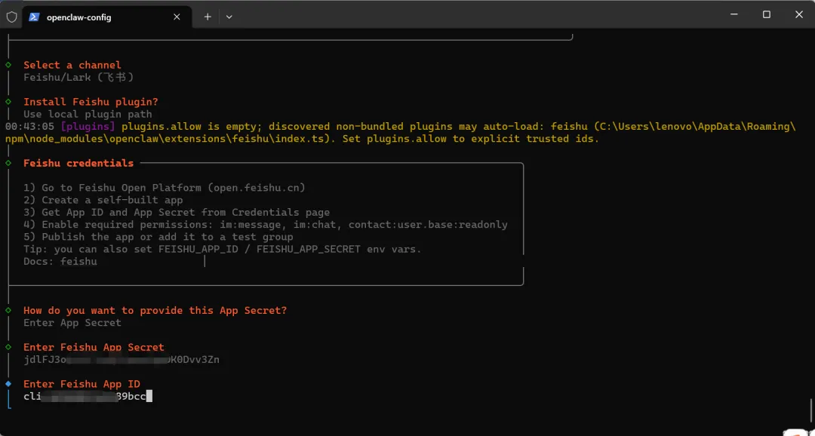
Task: Click the green diamond beside 'Feishu credentials'
Action: coord(8,163)
